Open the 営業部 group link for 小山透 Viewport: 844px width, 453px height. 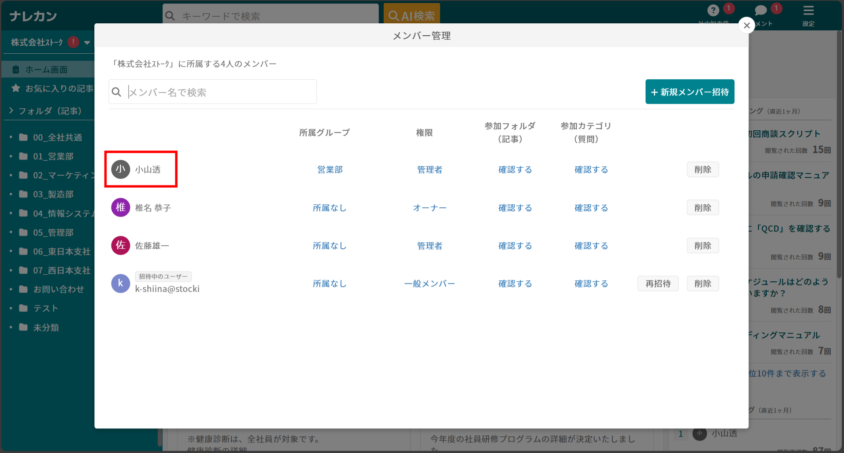(x=330, y=169)
